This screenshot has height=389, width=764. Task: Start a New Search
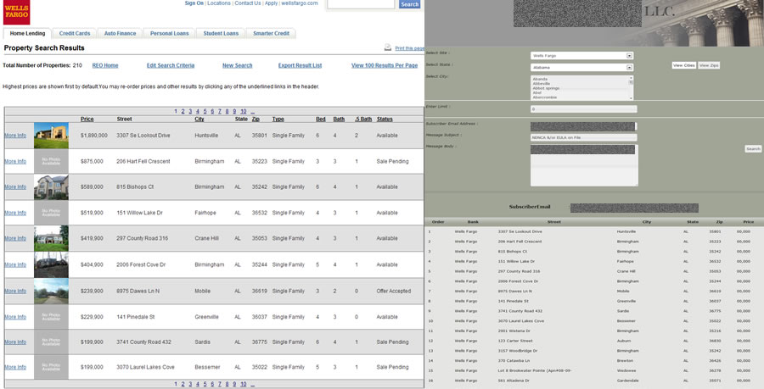238,65
